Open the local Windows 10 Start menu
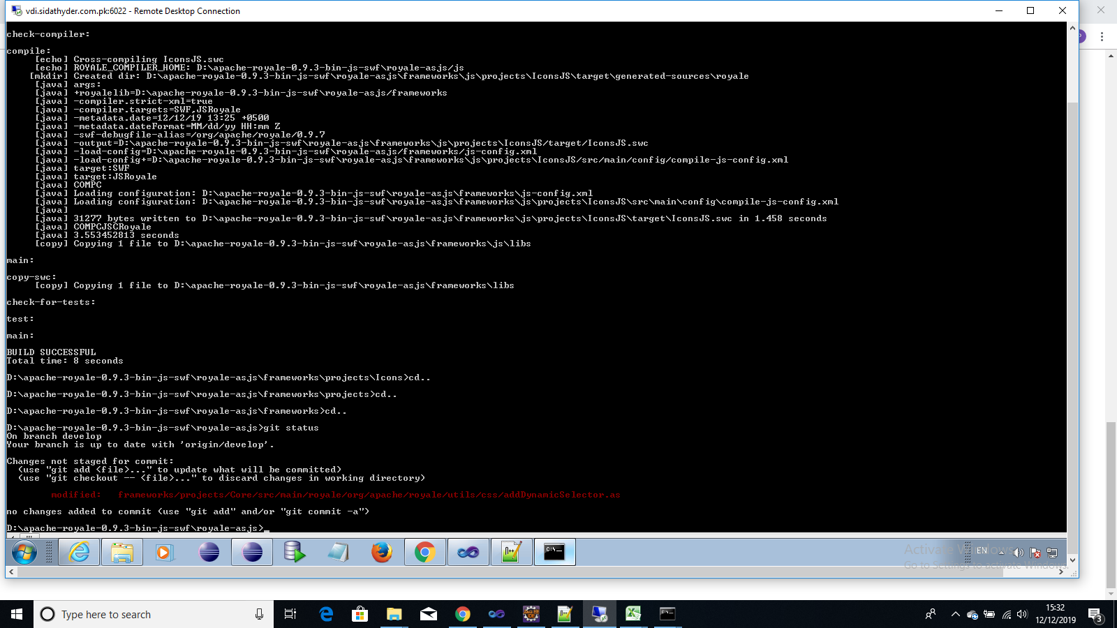This screenshot has height=628, width=1117. point(17,614)
